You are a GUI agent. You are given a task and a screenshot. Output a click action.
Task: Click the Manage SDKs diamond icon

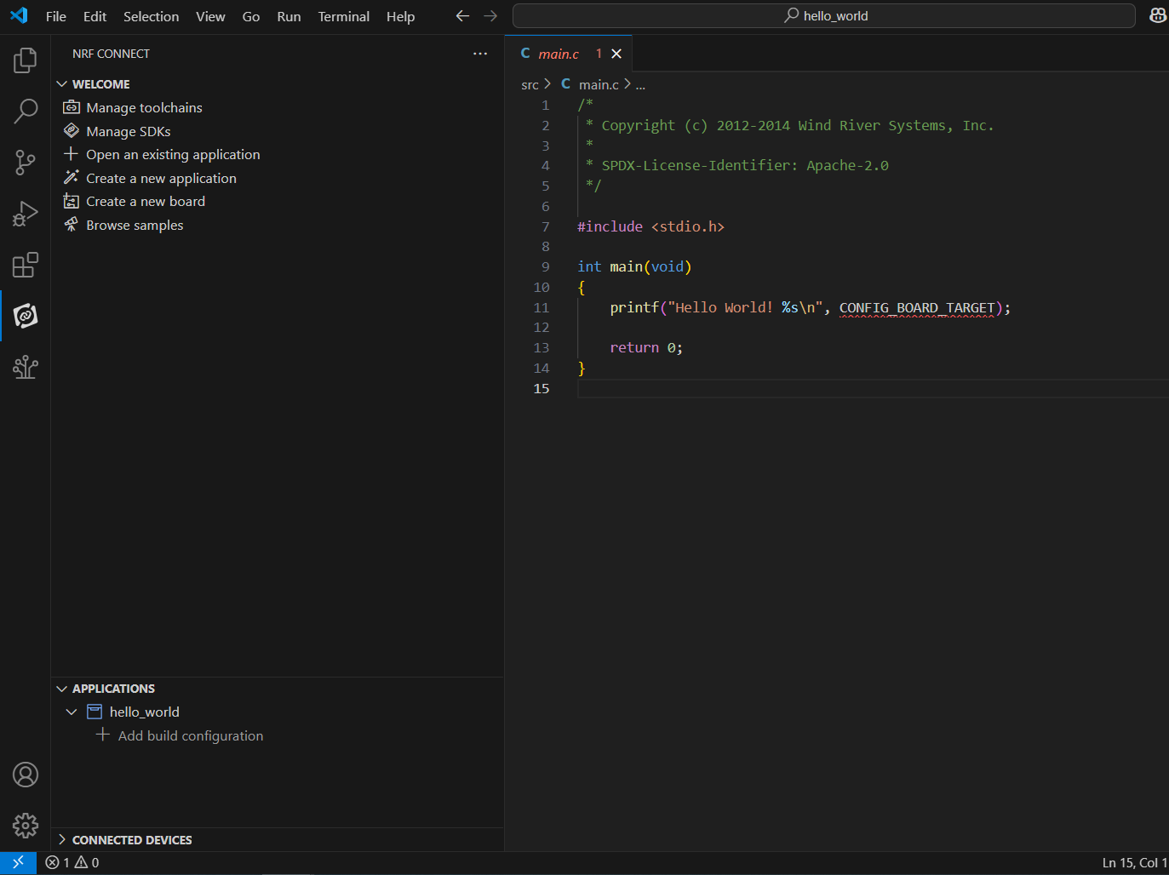tap(72, 131)
